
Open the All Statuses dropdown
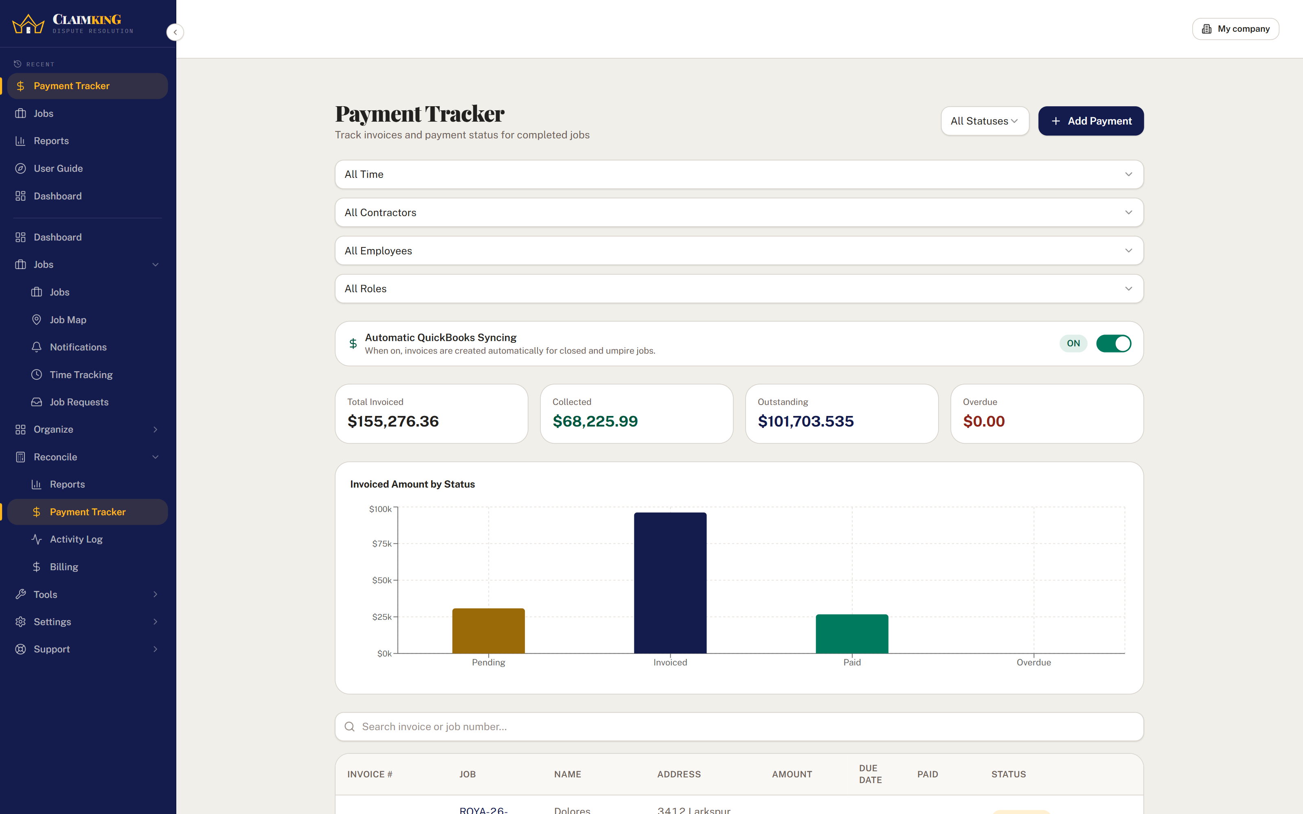pos(985,121)
